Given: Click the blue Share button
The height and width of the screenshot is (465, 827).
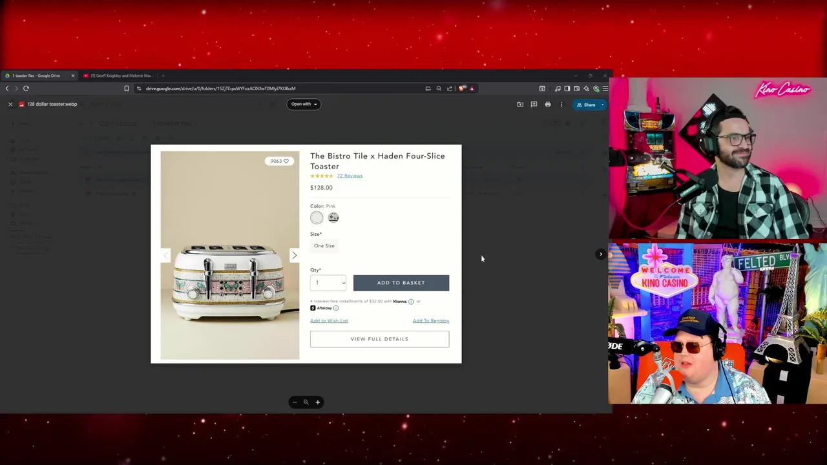Looking at the screenshot, I should (587, 105).
